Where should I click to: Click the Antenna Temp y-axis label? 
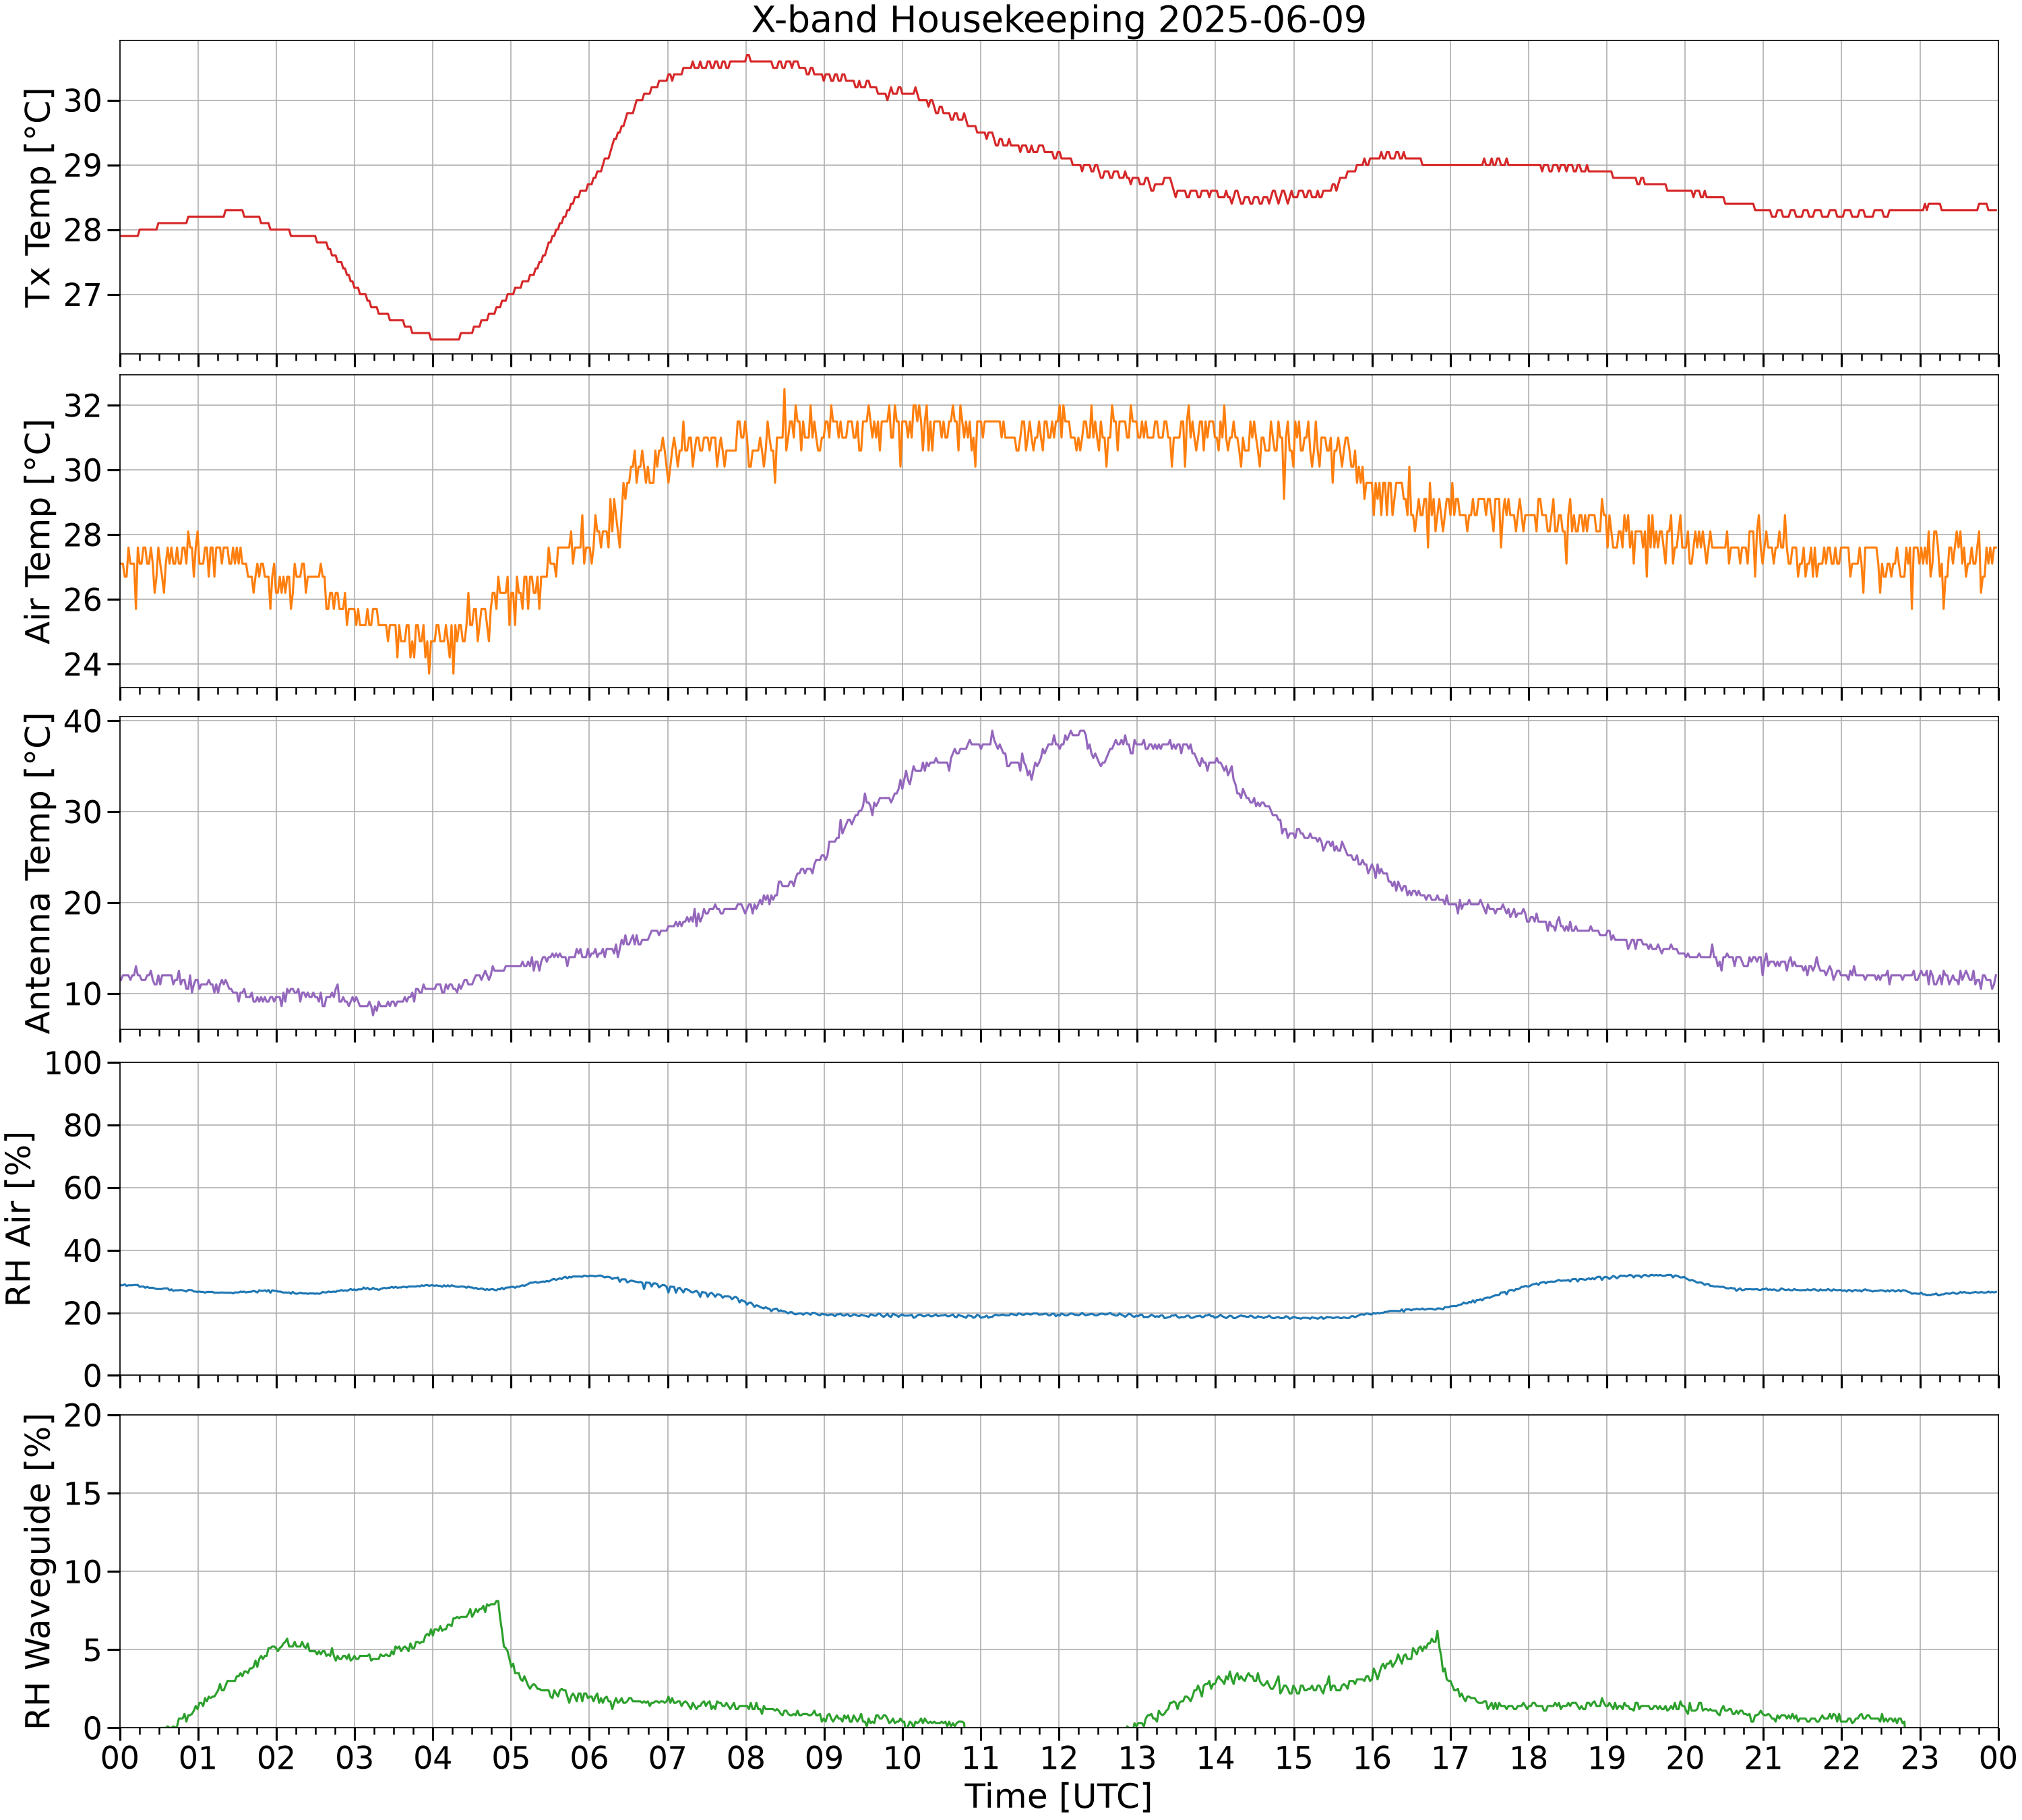[38, 873]
